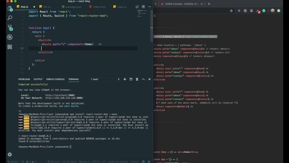
Task: Open a new browser tab with plus
Action: click(x=209, y=4)
